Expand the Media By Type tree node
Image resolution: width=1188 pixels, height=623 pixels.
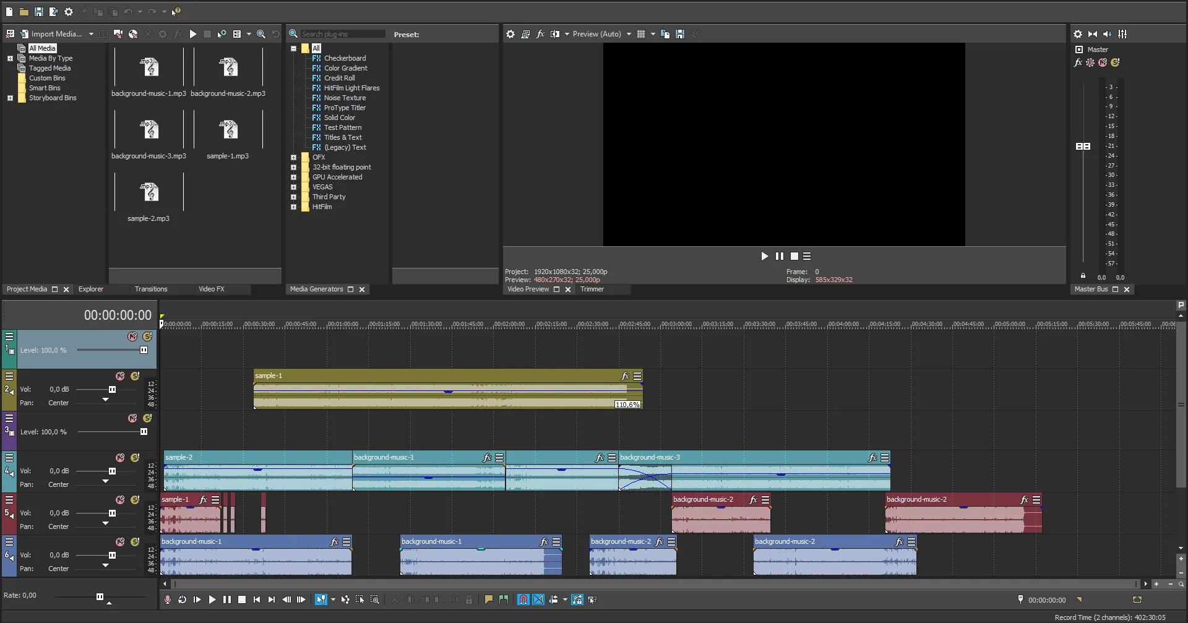[10, 59]
